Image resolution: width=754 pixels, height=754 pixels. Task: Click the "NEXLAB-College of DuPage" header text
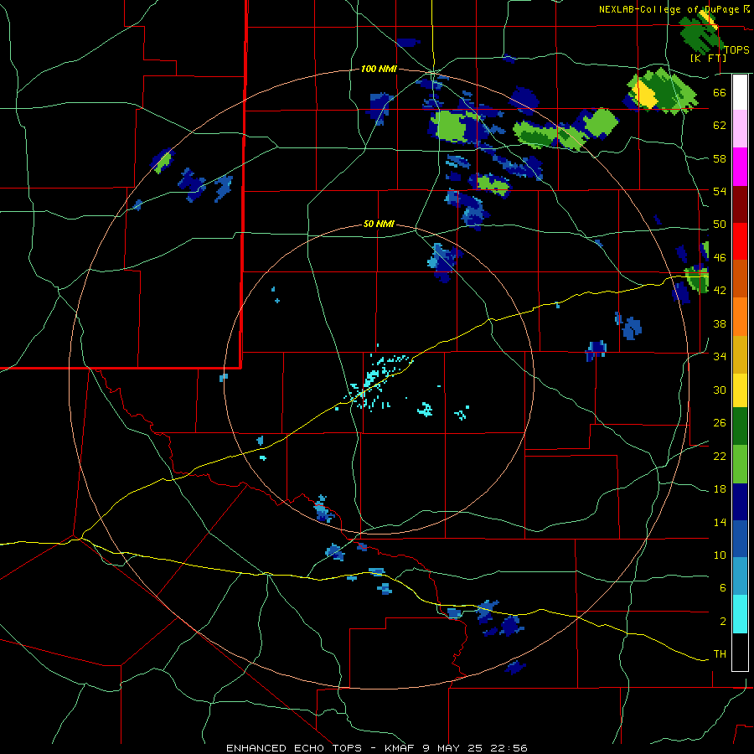coord(669,9)
